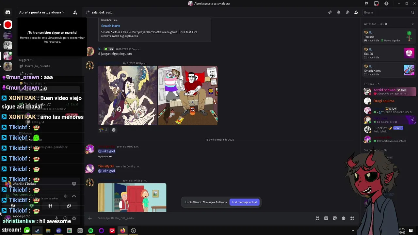Open Actividad settings gear icon
Image resolution: width=418 pixels, height=235 pixels.
386,24
